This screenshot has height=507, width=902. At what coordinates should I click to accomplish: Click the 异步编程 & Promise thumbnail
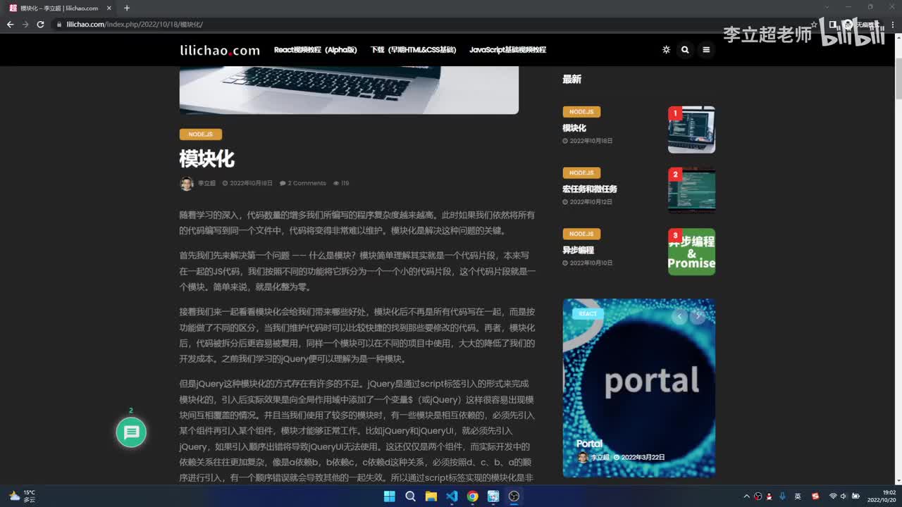pyautogui.click(x=691, y=251)
